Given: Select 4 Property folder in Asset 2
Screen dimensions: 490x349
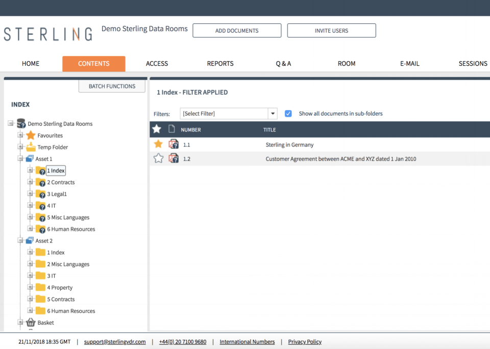Looking at the screenshot, I should click(60, 288).
